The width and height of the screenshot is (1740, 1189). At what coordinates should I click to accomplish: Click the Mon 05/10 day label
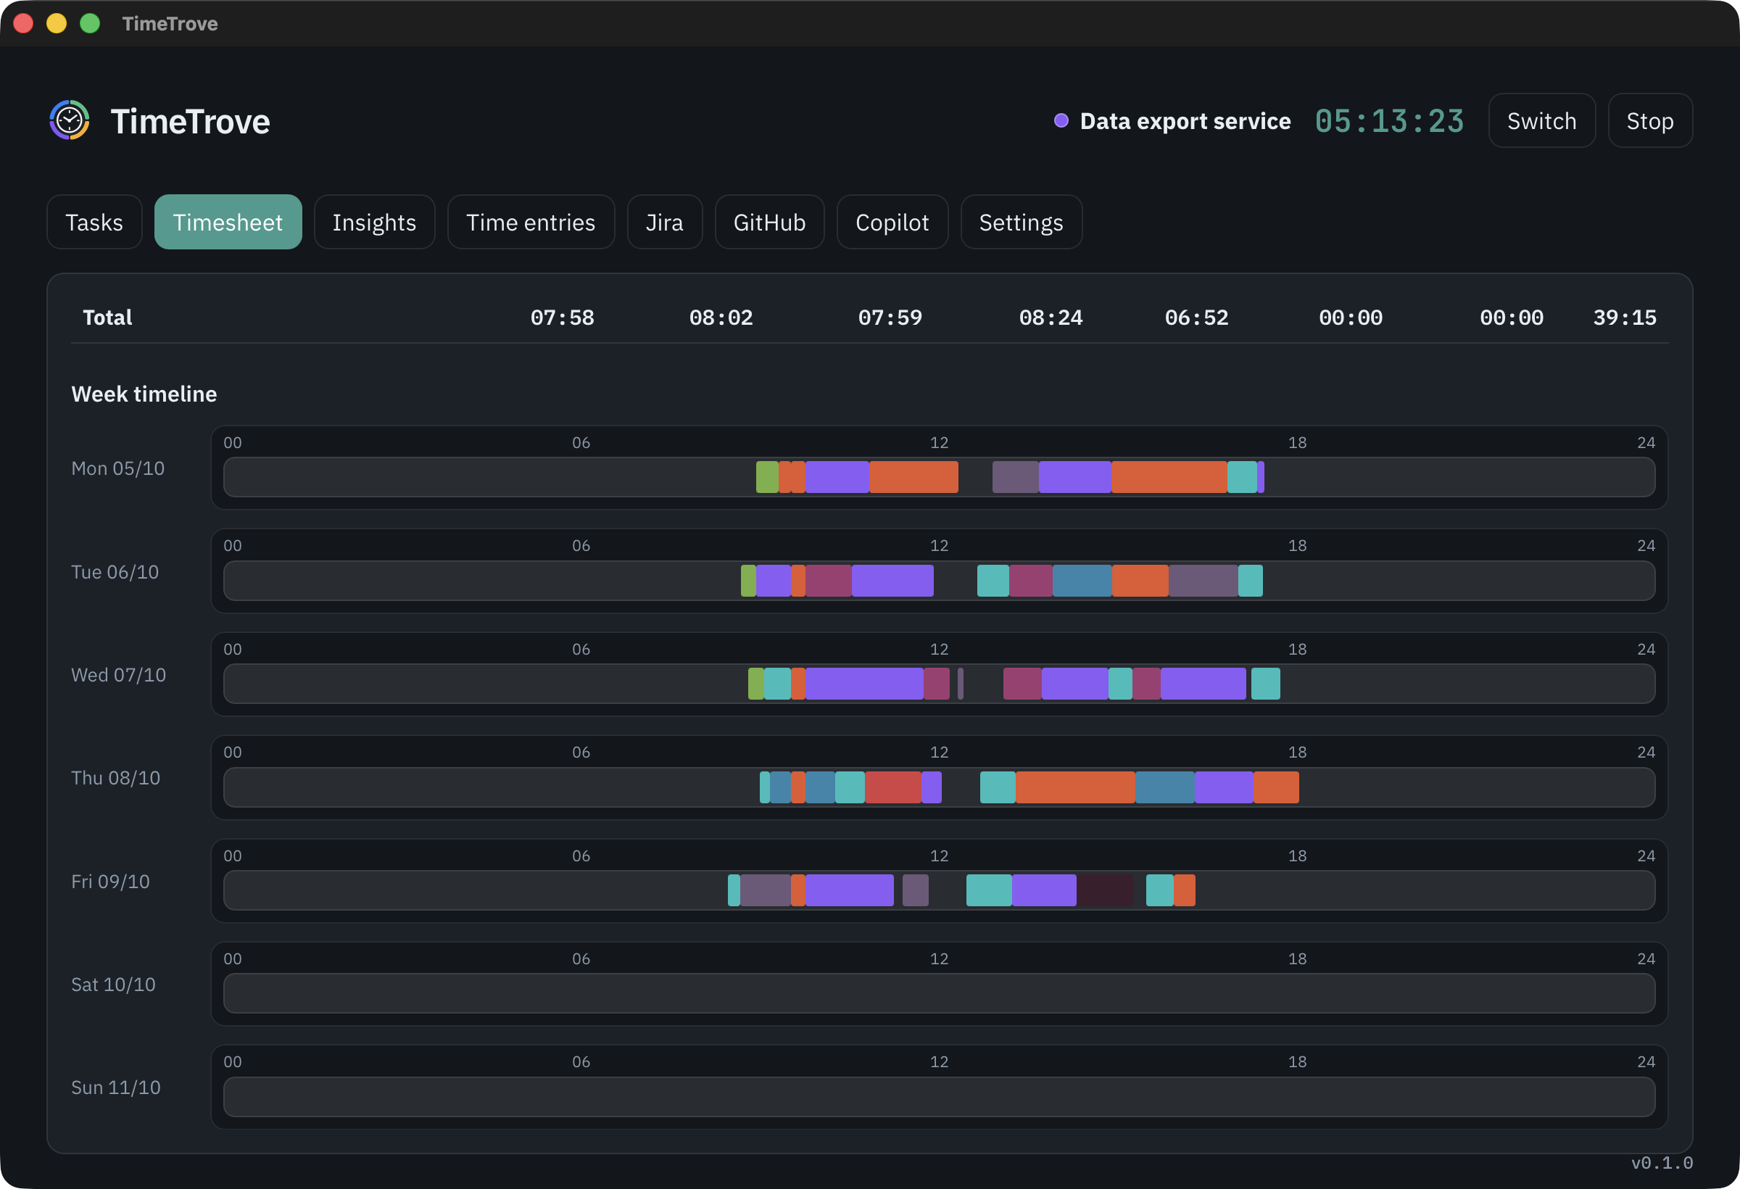117,468
